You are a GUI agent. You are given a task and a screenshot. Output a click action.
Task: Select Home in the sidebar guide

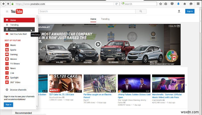19,20
